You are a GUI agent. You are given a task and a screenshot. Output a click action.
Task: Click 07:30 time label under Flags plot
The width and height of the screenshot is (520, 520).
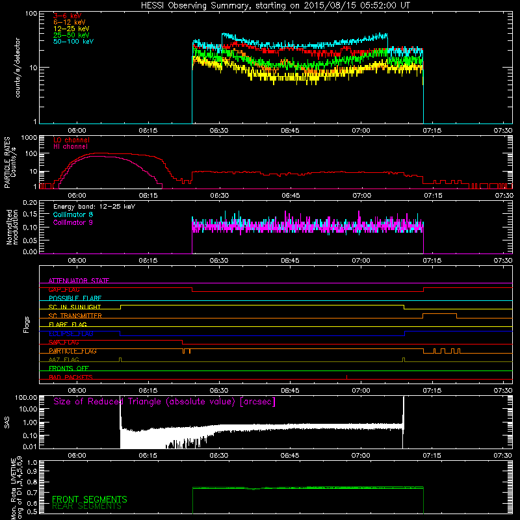[503, 391]
